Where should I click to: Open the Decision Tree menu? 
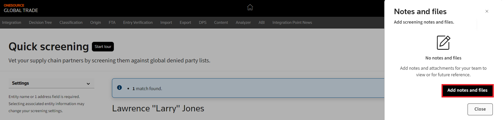40,23
